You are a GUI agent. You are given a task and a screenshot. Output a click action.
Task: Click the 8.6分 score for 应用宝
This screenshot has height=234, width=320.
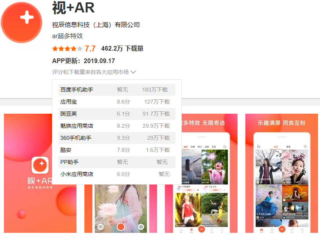pyautogui.click(x=123, y=102)
